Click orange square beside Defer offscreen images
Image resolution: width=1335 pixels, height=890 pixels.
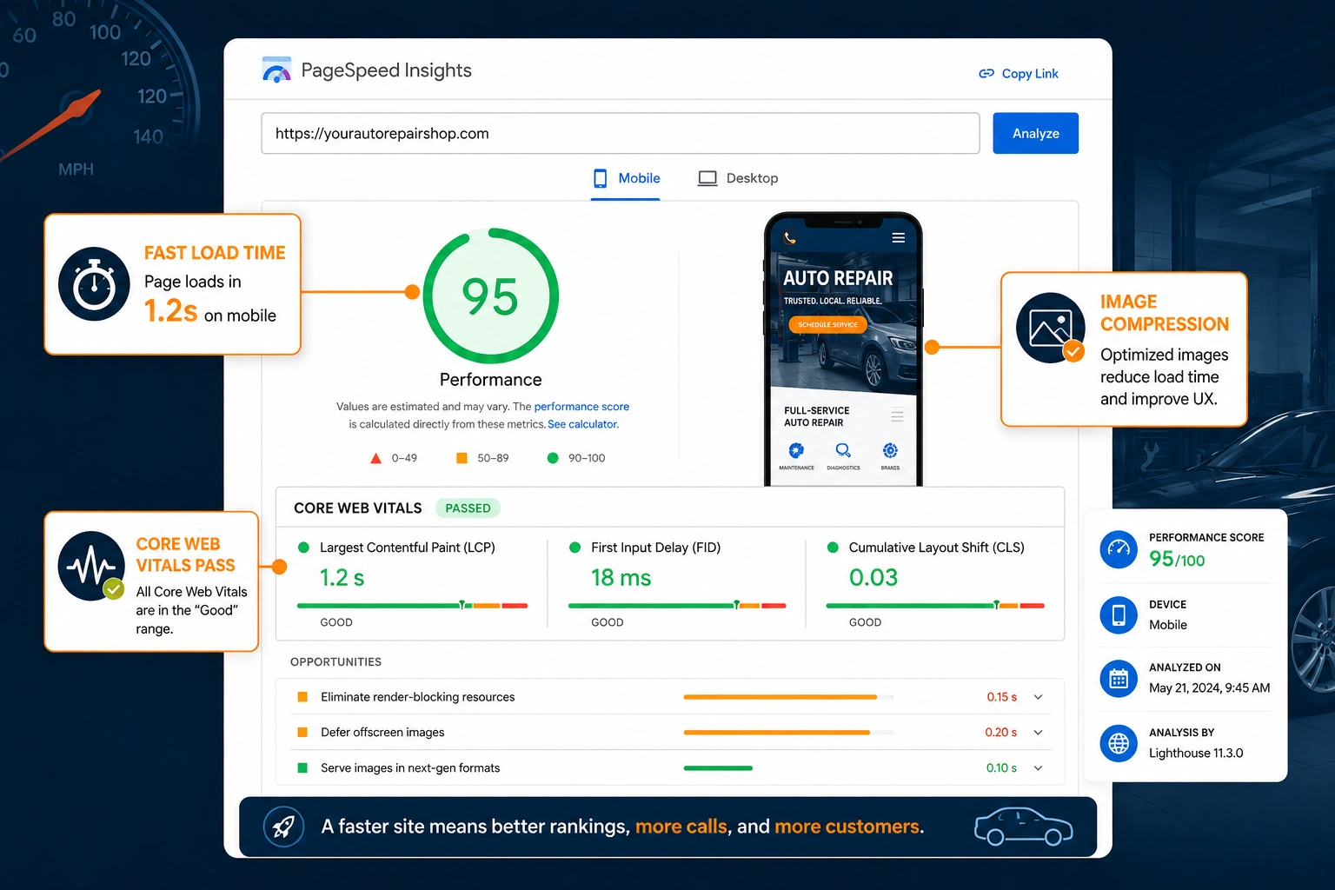302,733
